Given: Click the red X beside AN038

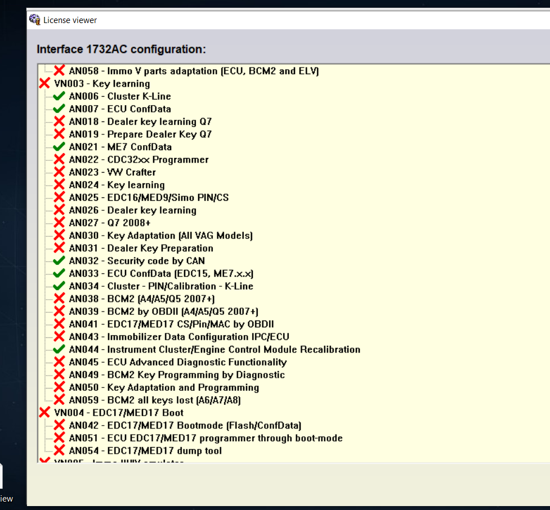Looking at the screenshot, I should tap(59, 299).
